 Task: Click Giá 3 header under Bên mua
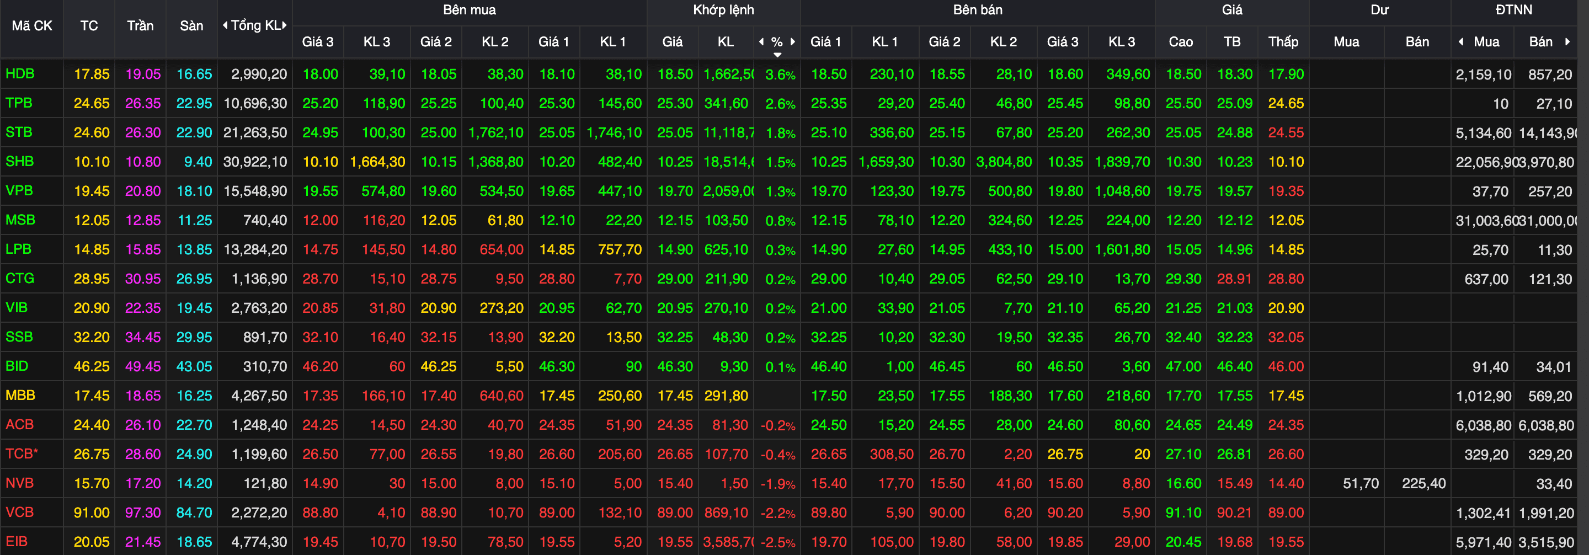(317, 42)
